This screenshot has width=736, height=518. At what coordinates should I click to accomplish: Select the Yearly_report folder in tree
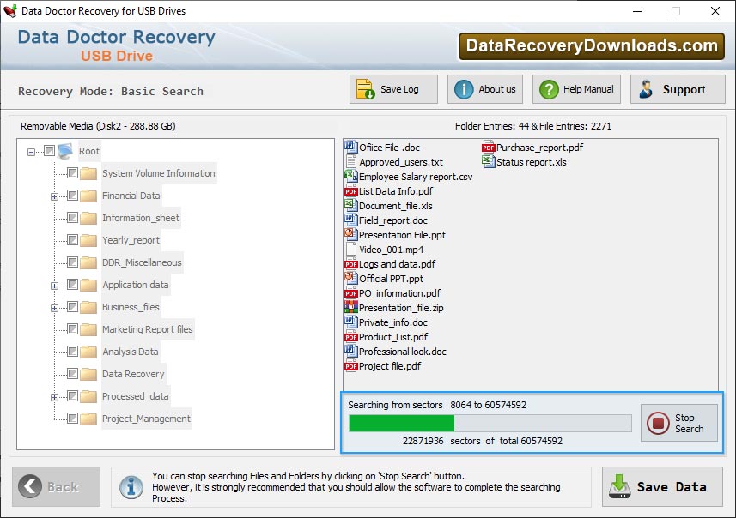tap(131, 240)
